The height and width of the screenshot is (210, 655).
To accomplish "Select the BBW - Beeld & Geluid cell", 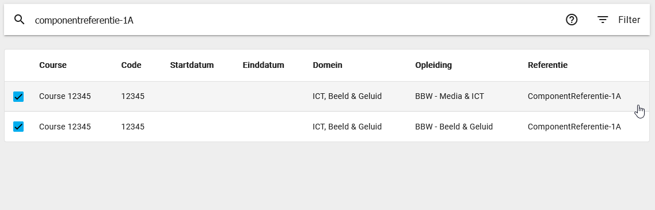I will tap(454, 127).
